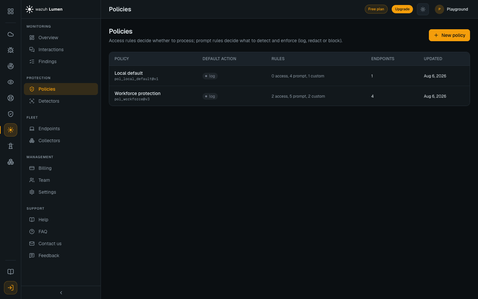
Task: Open Feedback in the sidebar
Action: coord(61,255)
